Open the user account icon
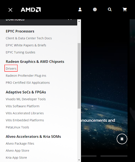The height and width of the screenshot is (162, 135). point(80,9)
